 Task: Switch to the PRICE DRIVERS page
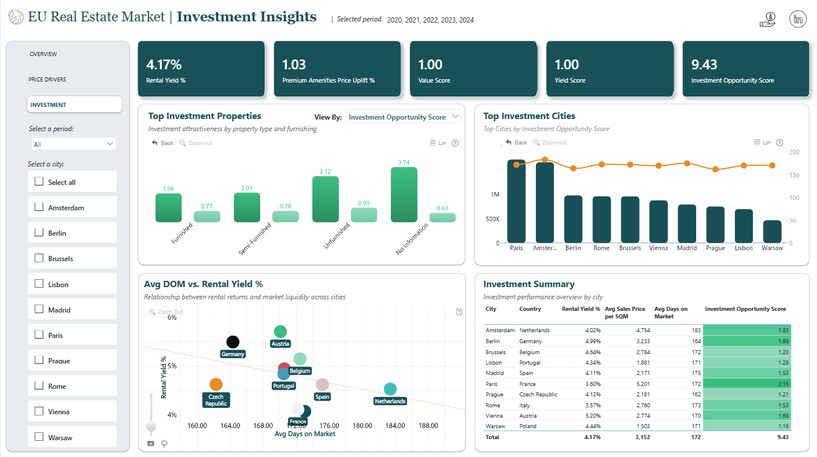(x=47, y=80)
